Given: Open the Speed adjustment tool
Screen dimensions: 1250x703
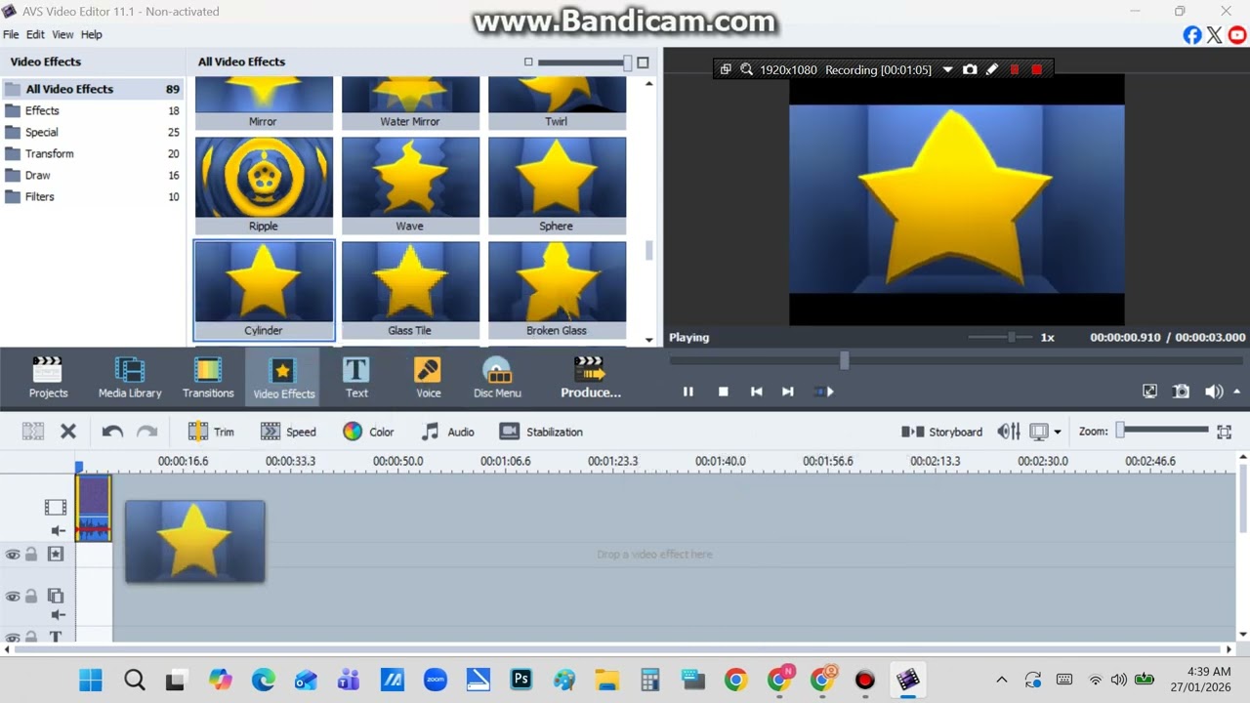Looking at the screenshot, I should pos(288,432).
